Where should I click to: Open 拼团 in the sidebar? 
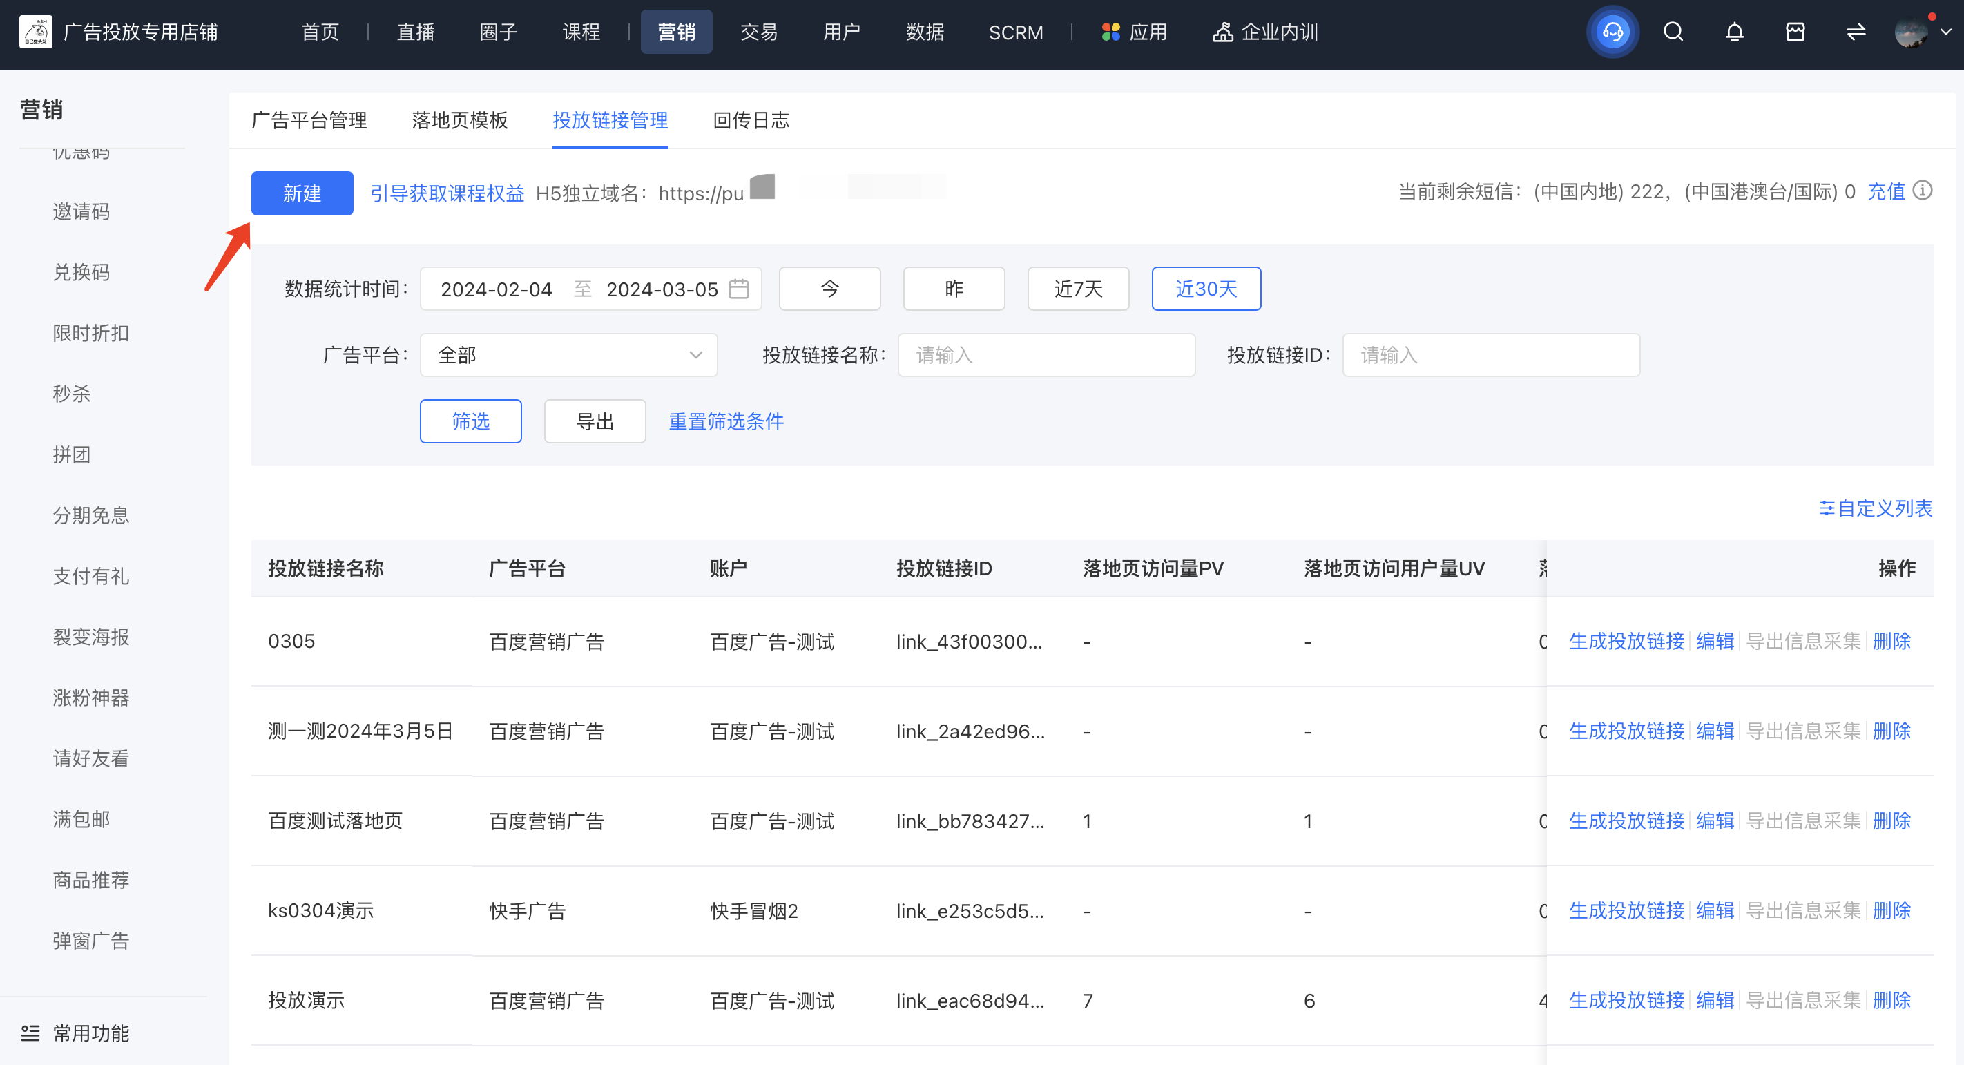[x=72, y=455]
